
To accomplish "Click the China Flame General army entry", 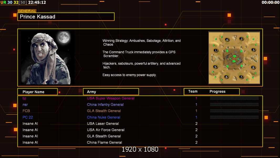I will (x=105, y=142).
